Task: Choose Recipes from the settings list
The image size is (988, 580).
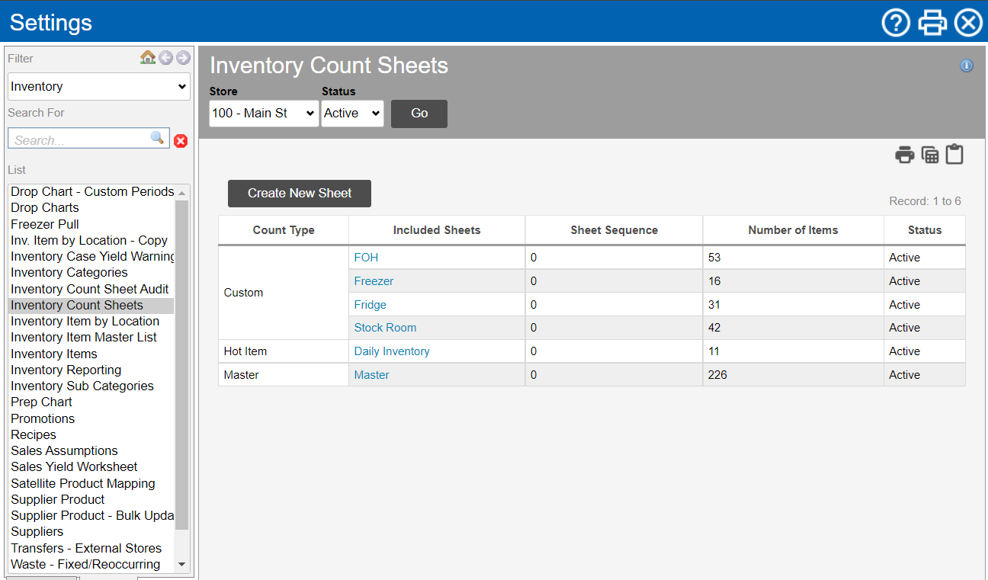Action: (x=34, y=434)
